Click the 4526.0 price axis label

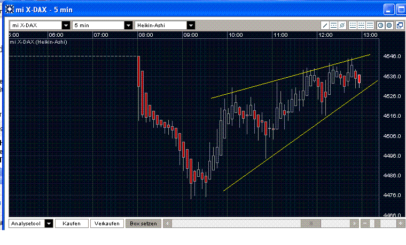392,96
